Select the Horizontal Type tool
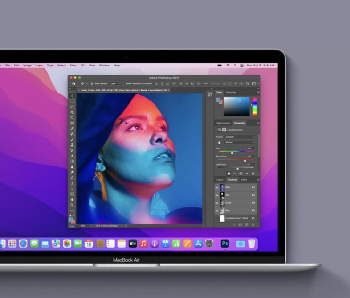 pos(72,183)
